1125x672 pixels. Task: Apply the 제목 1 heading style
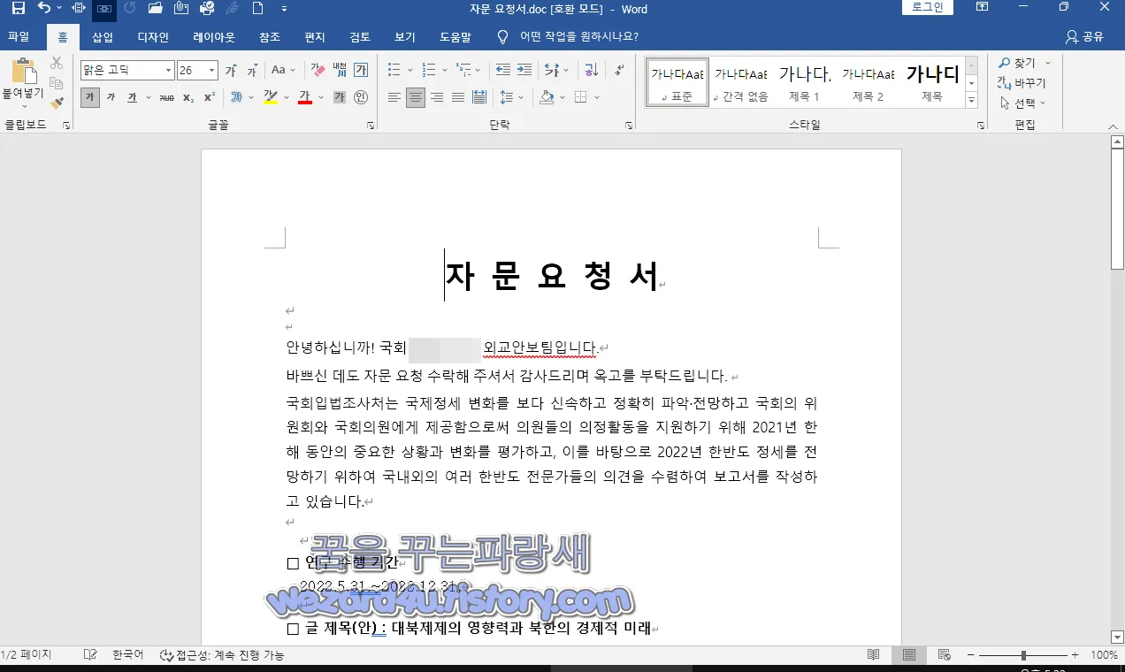(x=804, y=83)
